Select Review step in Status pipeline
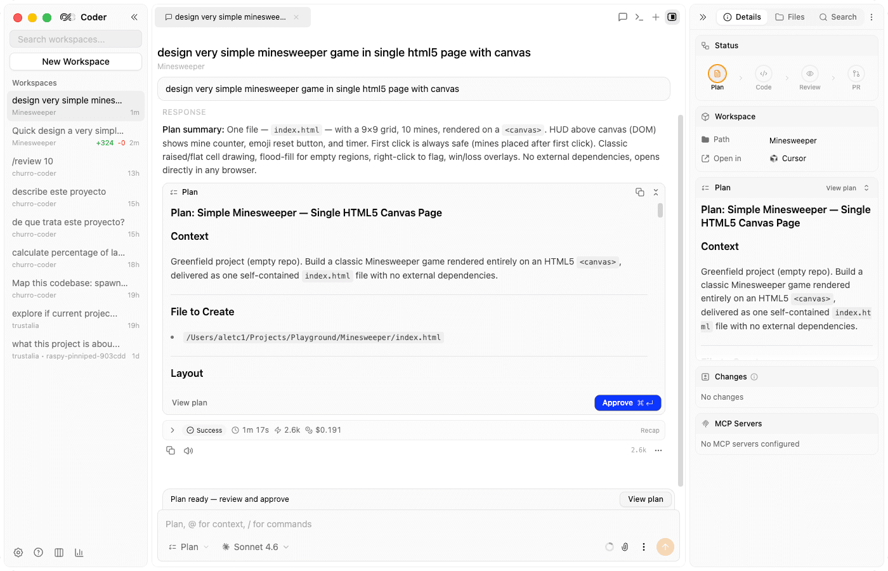The image size is (888, 571). tap(810, 77)
